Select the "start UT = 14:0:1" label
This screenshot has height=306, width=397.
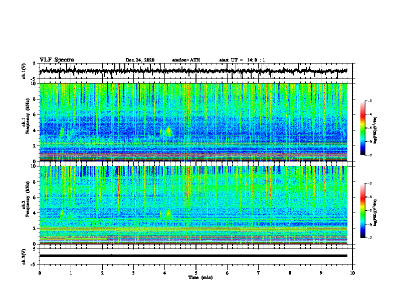[x=242, y=60]
